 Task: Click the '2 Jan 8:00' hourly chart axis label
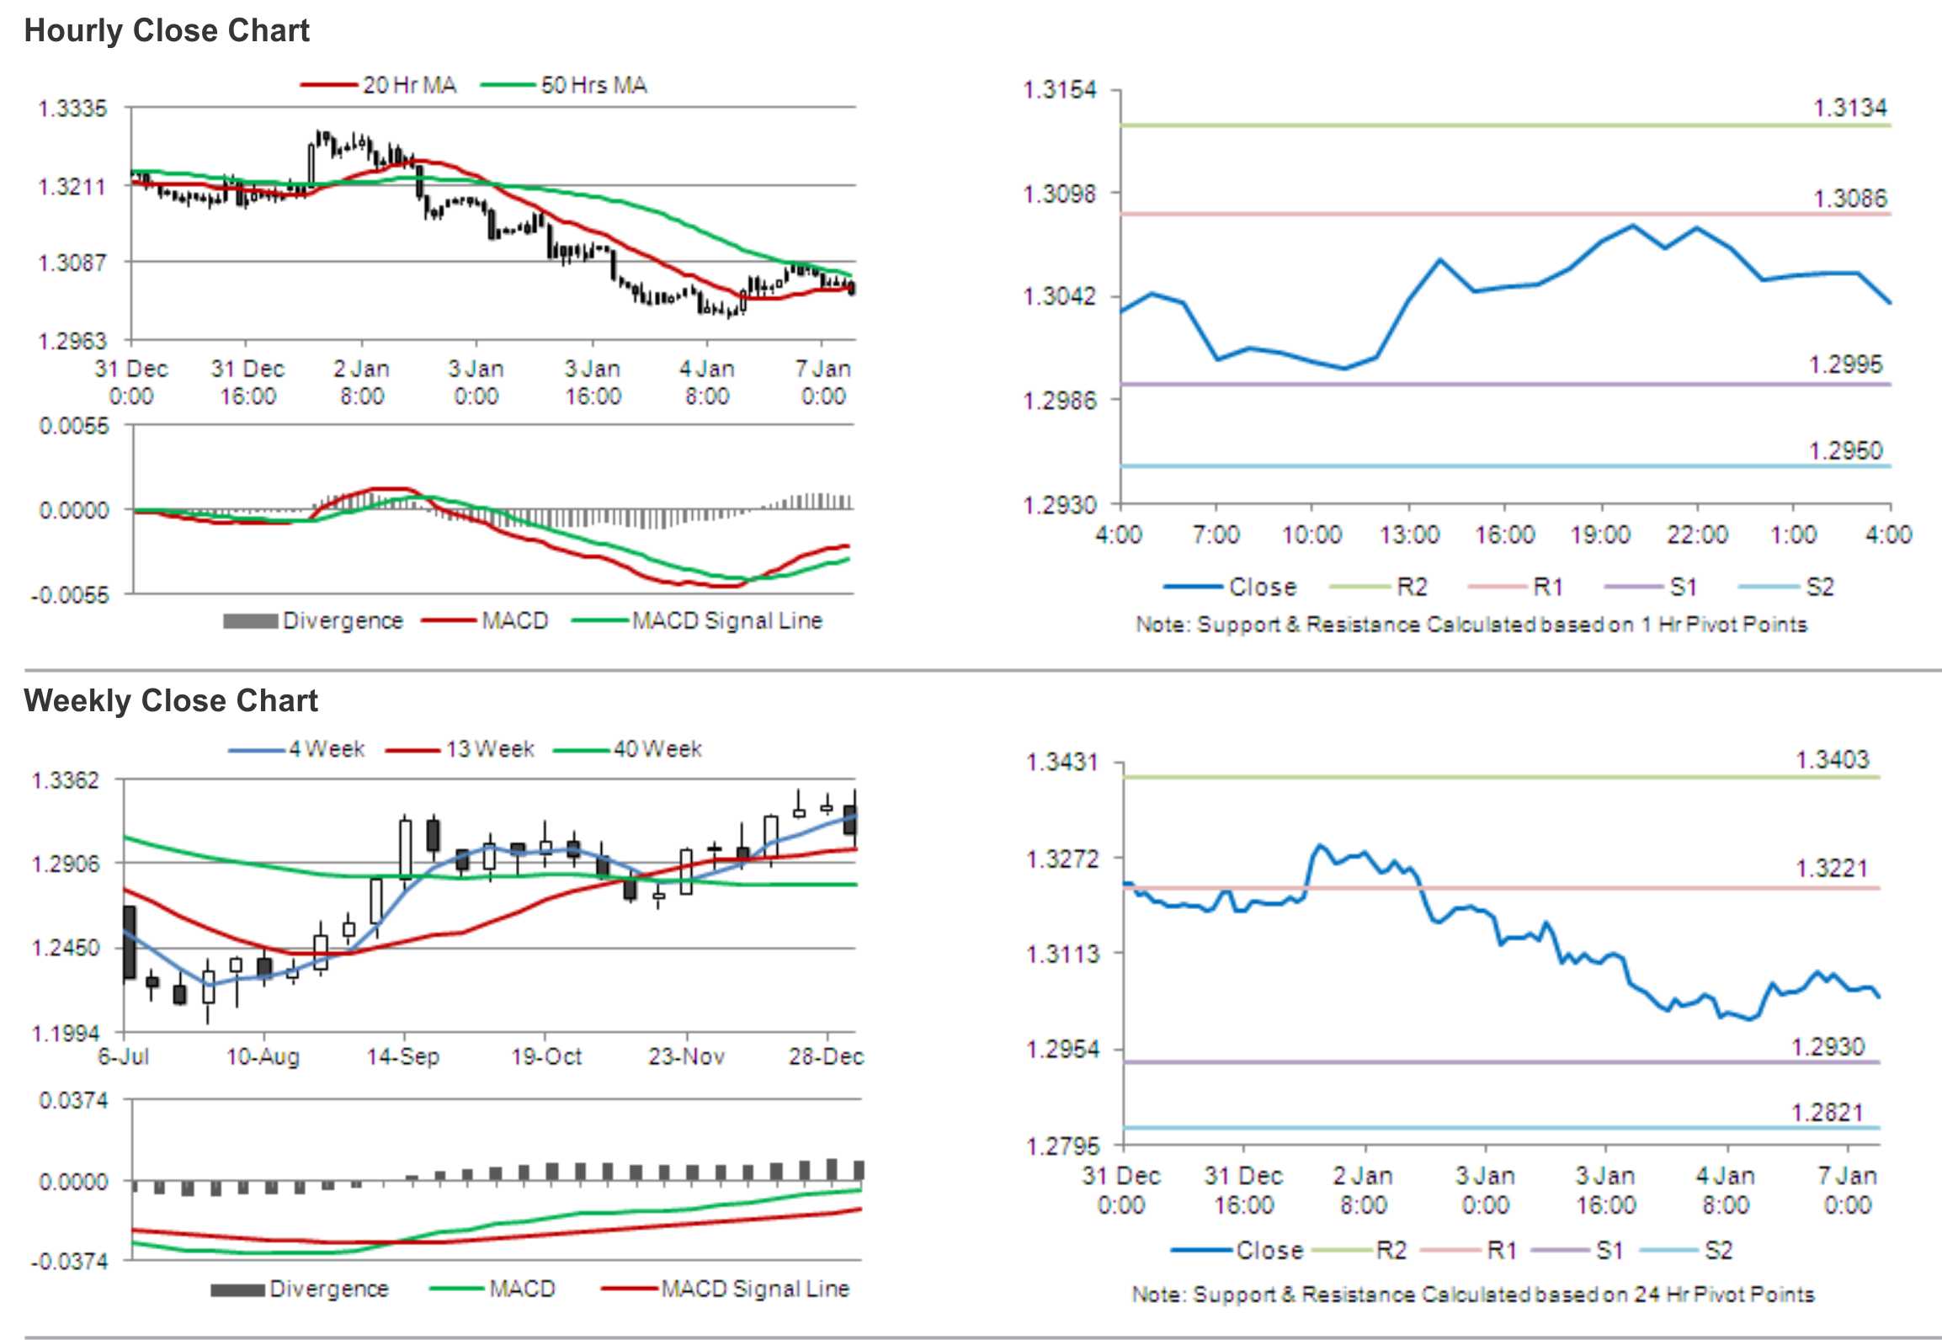point(362,382)
